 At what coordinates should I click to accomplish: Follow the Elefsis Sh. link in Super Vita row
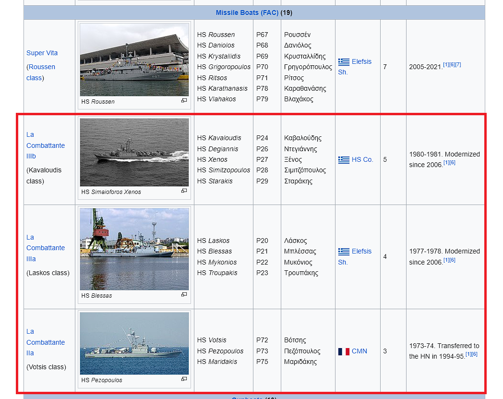pyautogui.click(x=355, y=67)
